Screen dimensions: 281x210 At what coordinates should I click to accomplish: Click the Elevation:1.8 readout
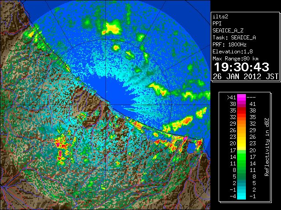[x=233, y=52]
